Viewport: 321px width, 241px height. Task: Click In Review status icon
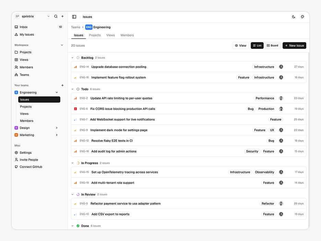(x=78, y=194)
